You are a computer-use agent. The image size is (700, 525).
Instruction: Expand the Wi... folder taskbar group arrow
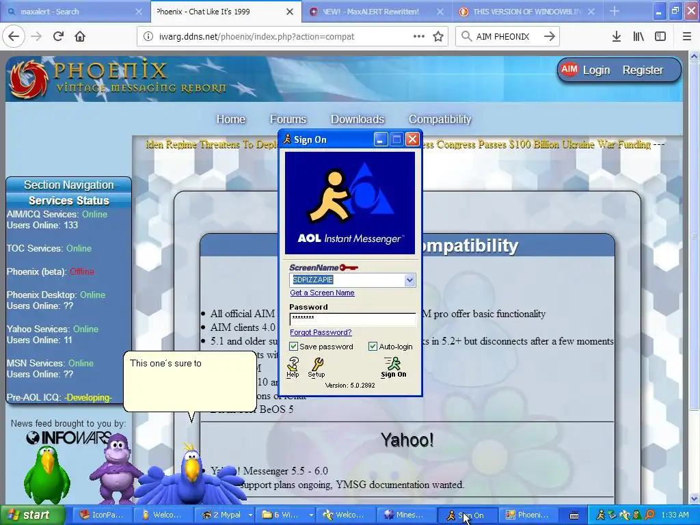[311, 515]
